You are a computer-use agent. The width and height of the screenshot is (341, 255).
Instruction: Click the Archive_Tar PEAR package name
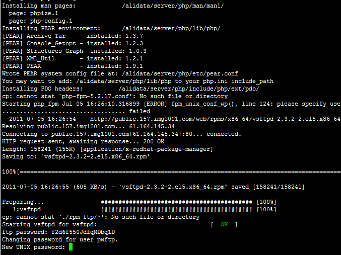point(46,36)
